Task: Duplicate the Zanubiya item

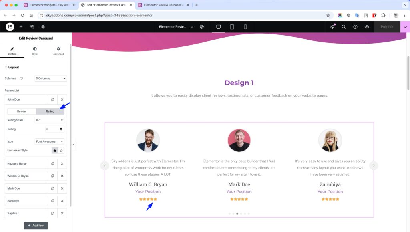Action: 52,201
